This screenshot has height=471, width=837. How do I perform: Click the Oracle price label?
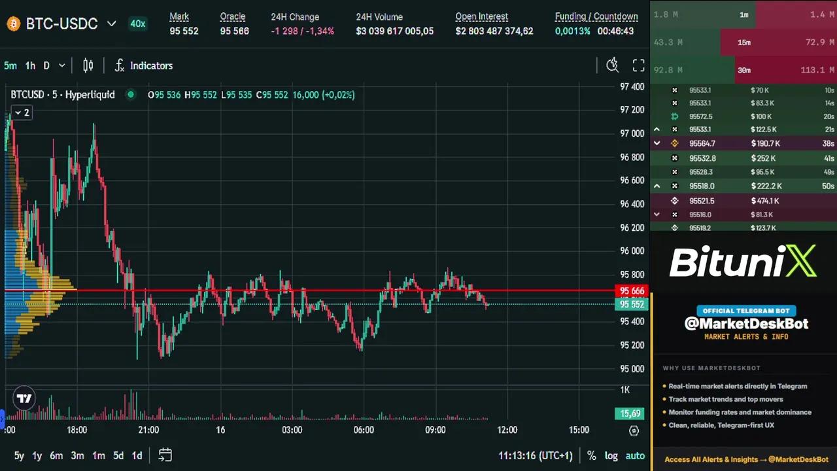click(x=233, y=16)
